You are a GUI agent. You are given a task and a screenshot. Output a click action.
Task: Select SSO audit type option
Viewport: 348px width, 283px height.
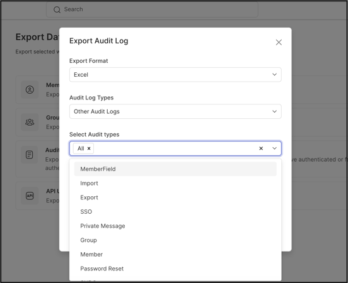click(175, 212)
